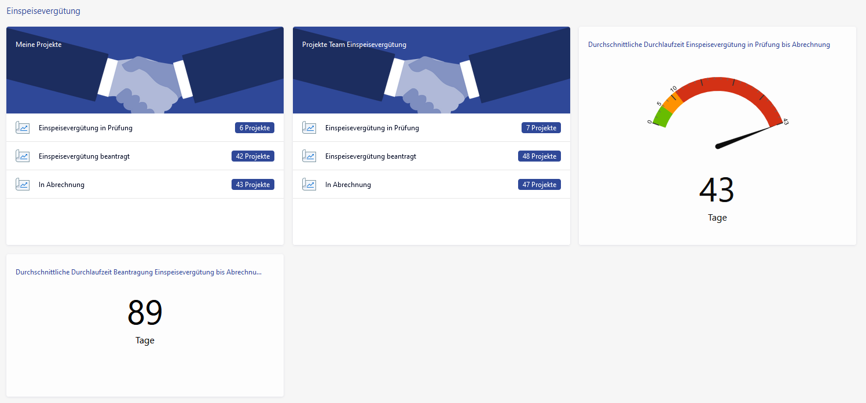This screenshot has height=403, width=866.
Task: Click the green segment of the gauge
Action: [x=662, y=118]
